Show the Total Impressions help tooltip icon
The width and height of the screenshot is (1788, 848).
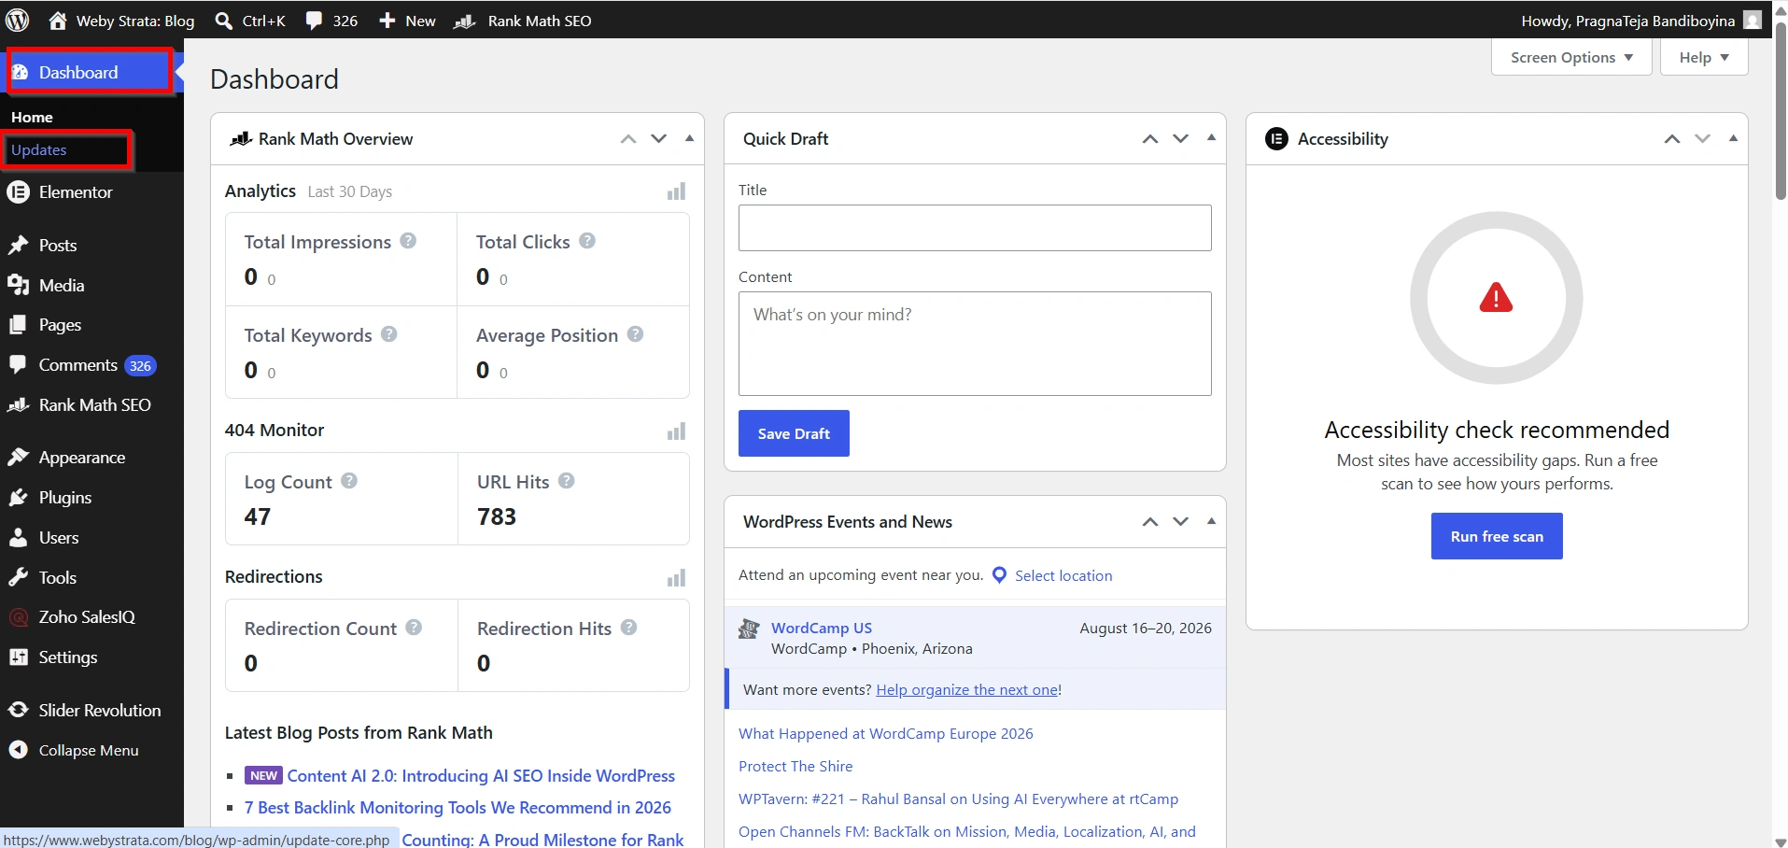click(x=408, y=240)
